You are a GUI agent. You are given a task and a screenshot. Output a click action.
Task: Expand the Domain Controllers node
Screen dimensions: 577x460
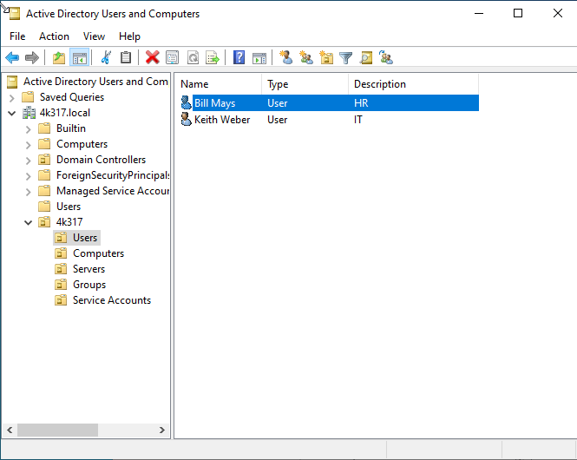tap(29, 160)
